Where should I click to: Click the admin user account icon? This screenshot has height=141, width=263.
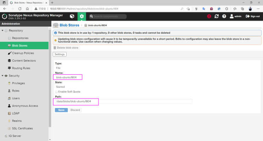coord(235,16)
